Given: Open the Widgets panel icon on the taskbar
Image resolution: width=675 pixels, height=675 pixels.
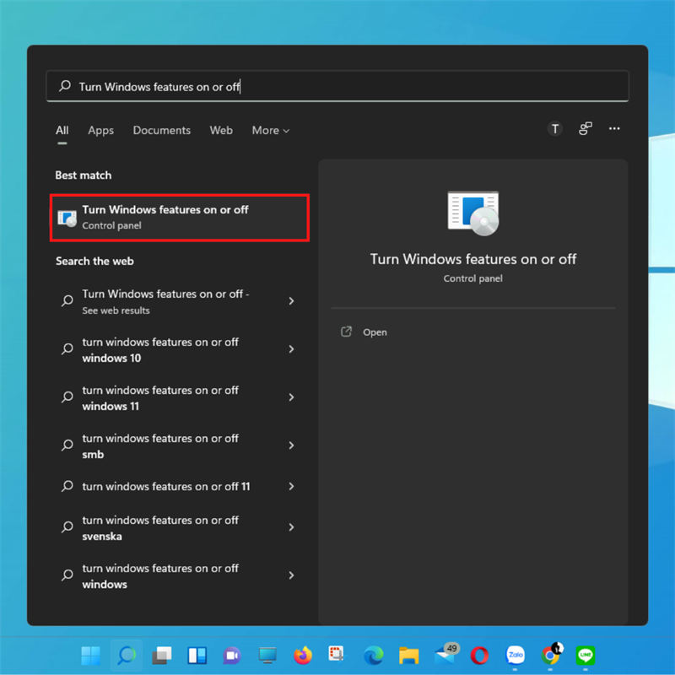Looking at the screenshot, I should [197, 656].
